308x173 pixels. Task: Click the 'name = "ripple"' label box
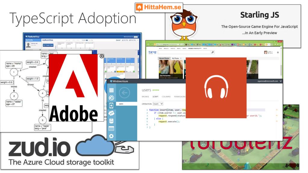(x=42, y=127)
